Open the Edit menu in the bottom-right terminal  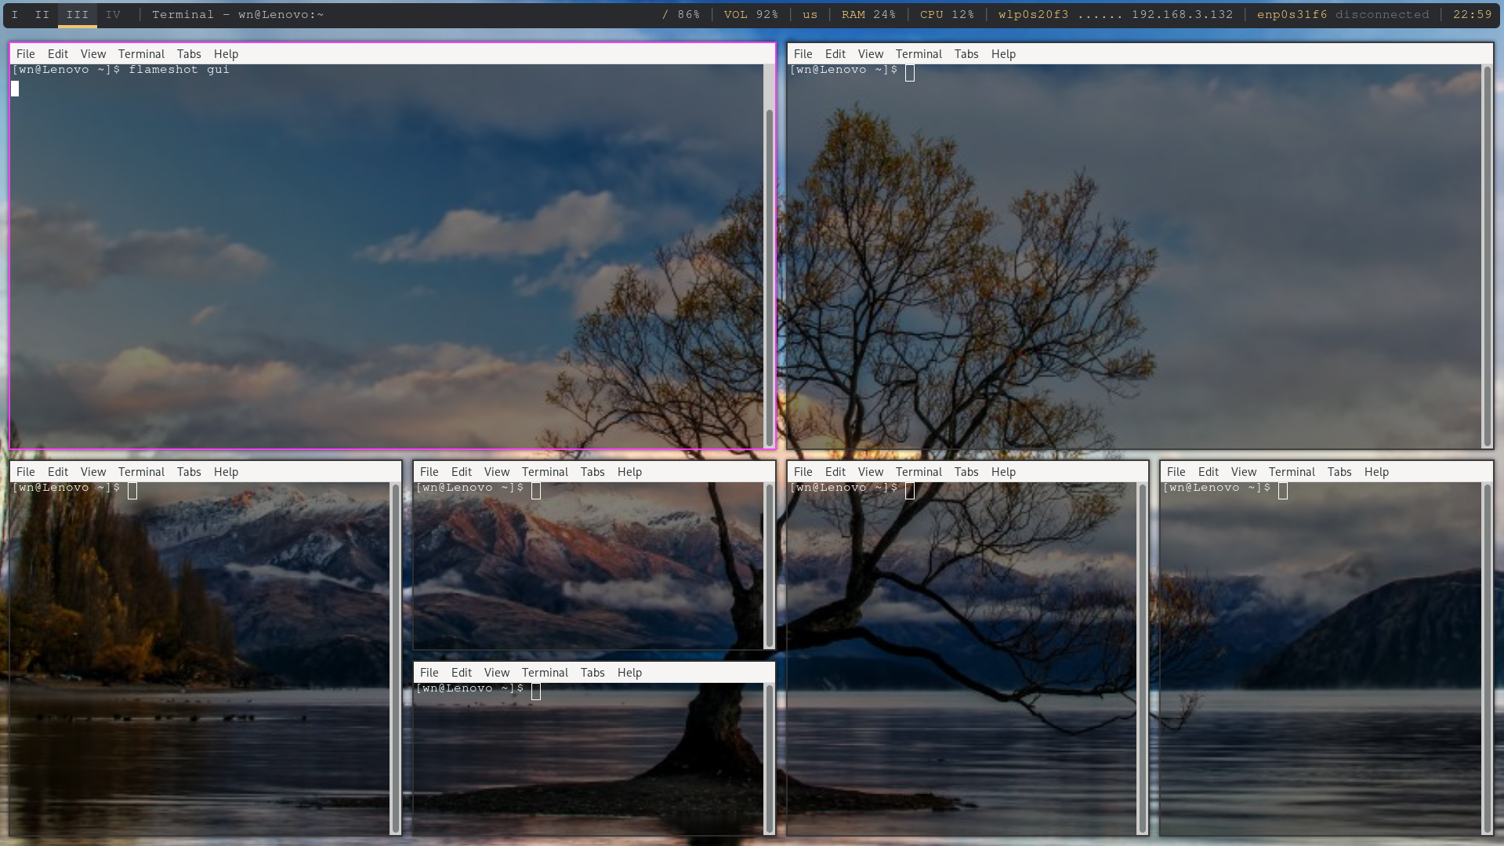click(x=1209, y=471)
